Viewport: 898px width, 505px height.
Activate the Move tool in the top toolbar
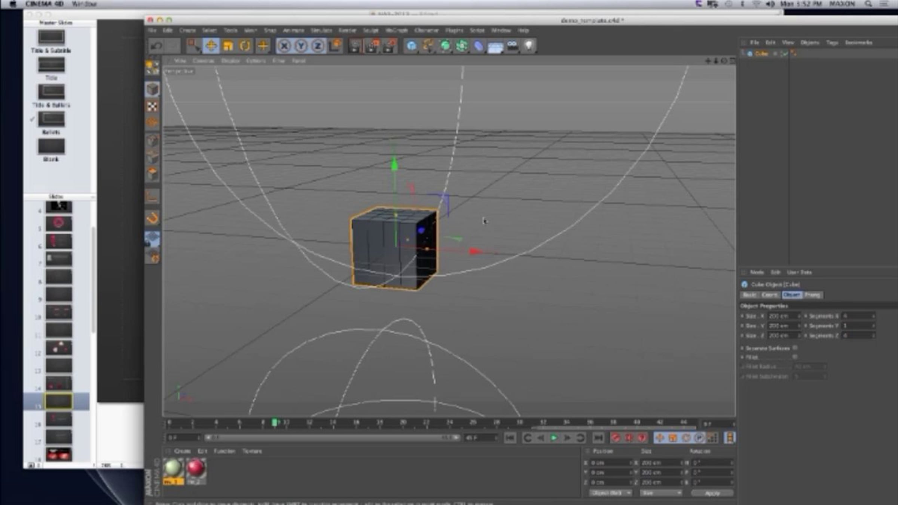211,46
